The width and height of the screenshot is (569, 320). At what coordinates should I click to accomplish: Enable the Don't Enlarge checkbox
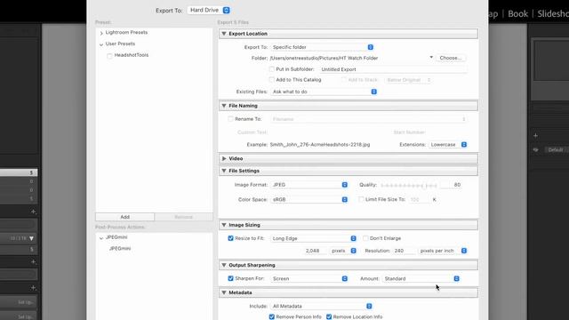tap(365, 238)
